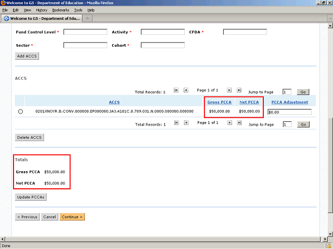333x249 pixels.
Task: Click the CFDA input field
Action: [245, 32]
